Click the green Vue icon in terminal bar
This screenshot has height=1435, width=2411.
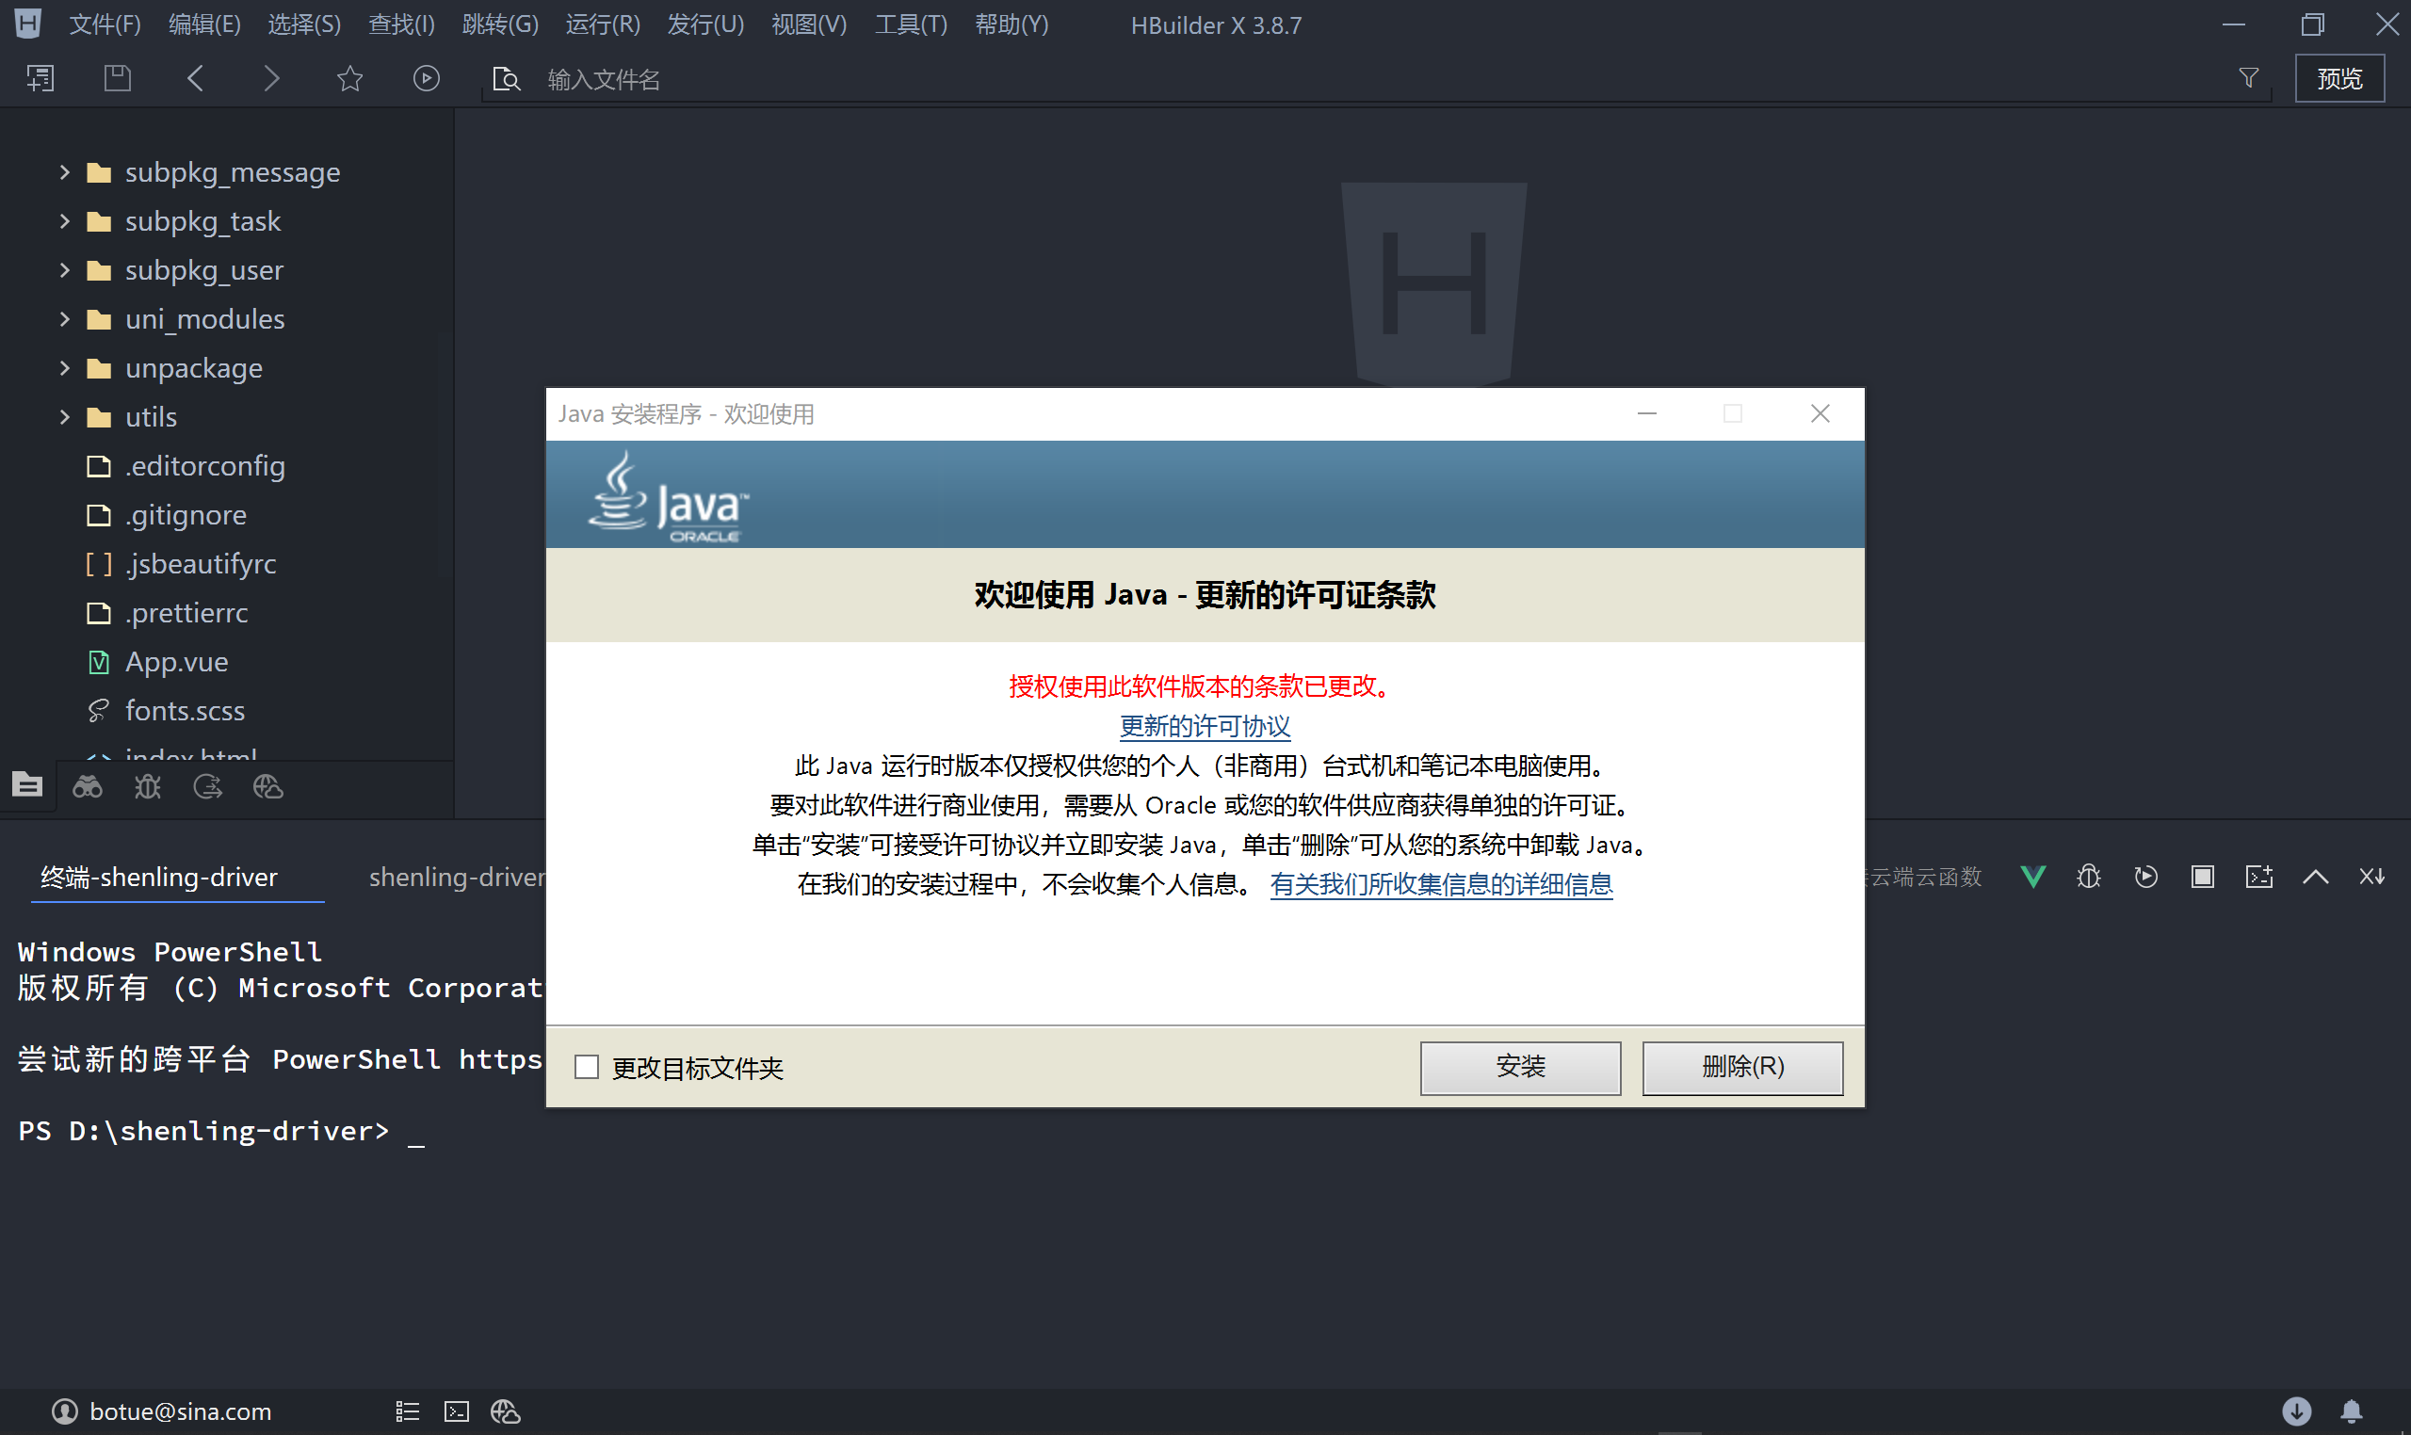coord(2032,876)
